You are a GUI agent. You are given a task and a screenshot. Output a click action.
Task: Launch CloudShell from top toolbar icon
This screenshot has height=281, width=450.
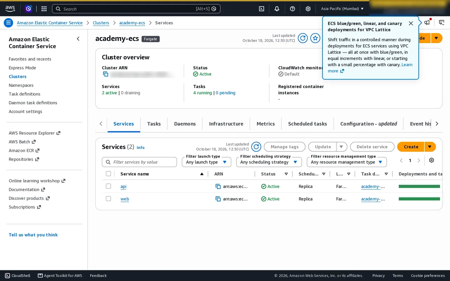tap(262, 9)
